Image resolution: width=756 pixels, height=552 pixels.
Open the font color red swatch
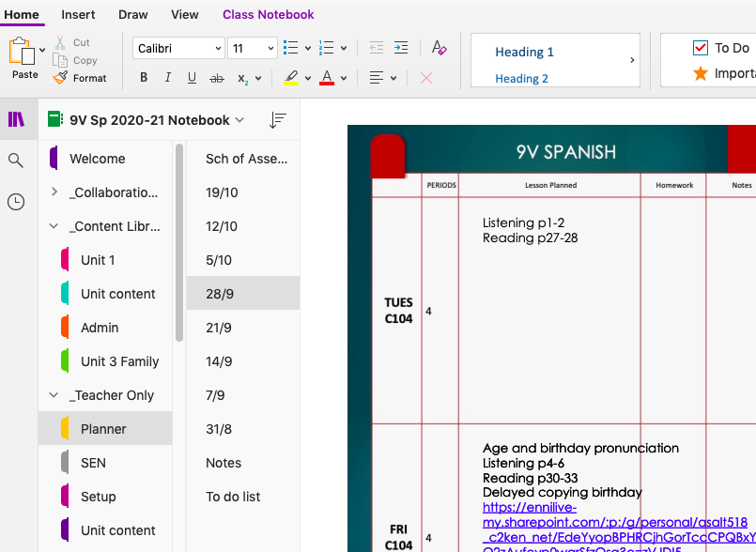[328, 77]
